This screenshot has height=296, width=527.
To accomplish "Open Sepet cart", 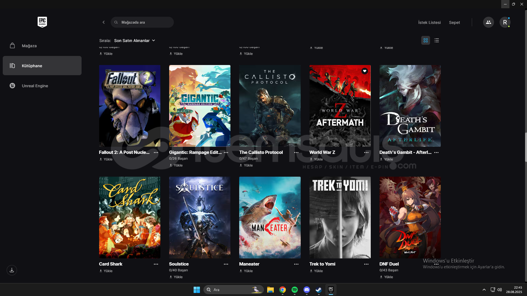I will (454, 22).
